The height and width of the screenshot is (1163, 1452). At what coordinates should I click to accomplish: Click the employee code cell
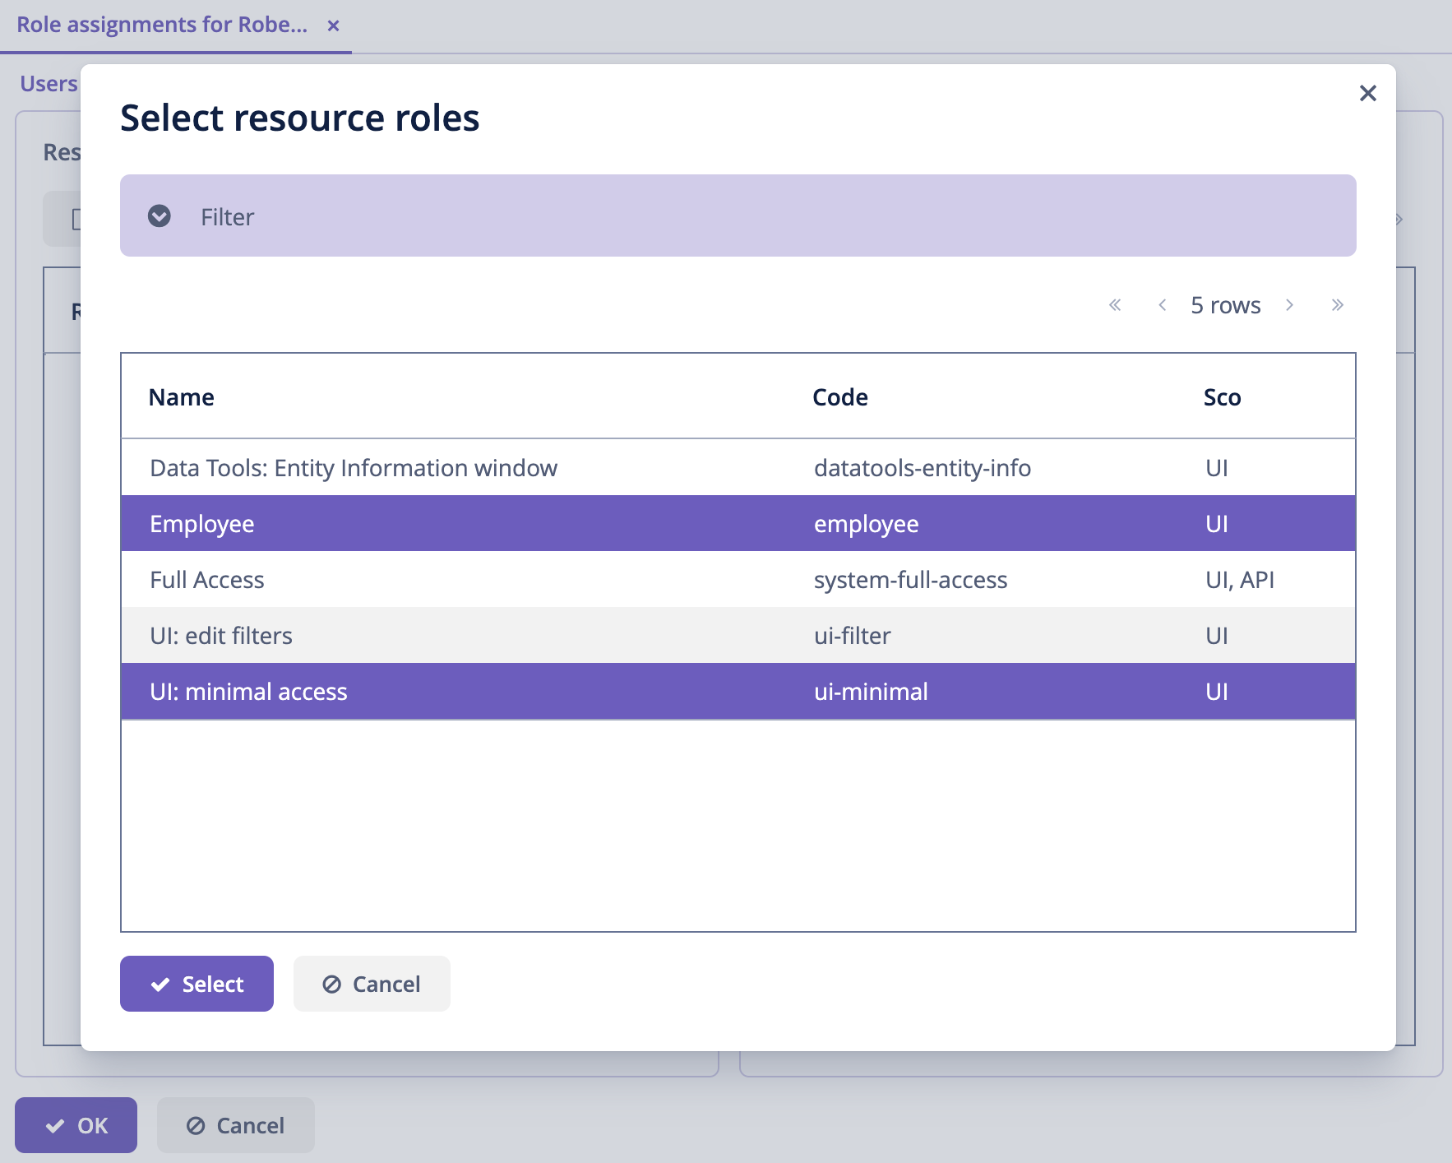(867, 524)
